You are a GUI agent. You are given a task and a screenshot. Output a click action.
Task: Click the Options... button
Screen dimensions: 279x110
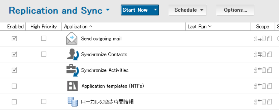pos(235,10)
